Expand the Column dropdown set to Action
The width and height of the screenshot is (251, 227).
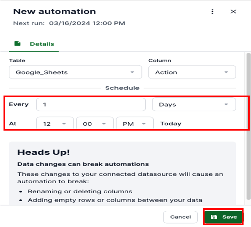[x=192, y=72]
